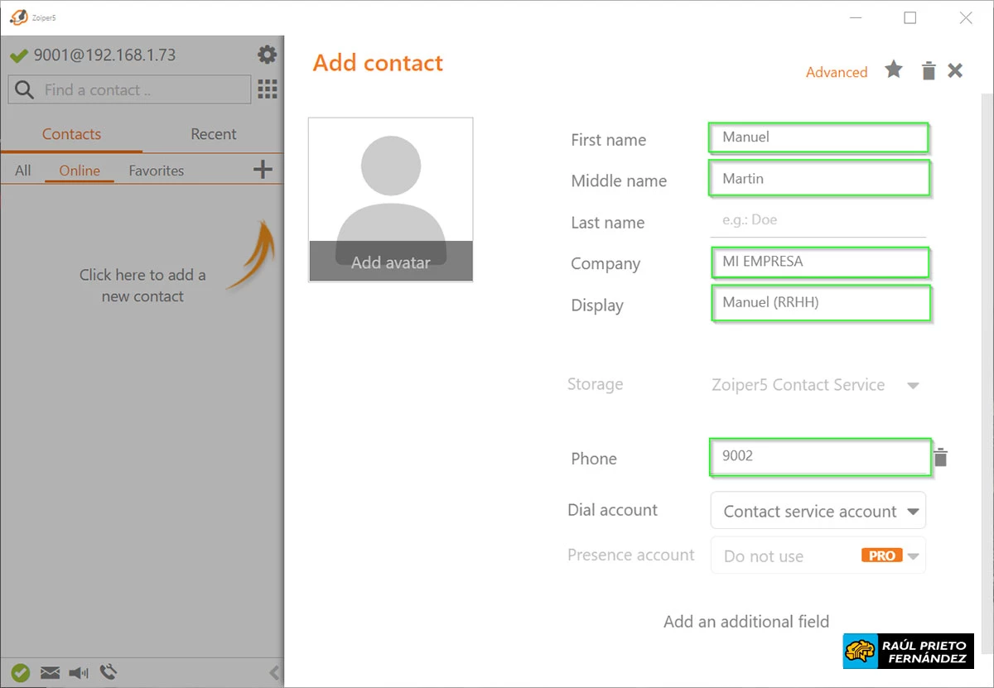Discard the contact using the trash icon
This screenshot has height=688, width=994.
click(x=928, y=70)
